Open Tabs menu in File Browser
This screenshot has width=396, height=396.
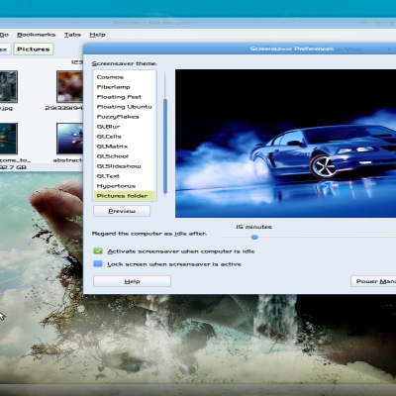72,35
